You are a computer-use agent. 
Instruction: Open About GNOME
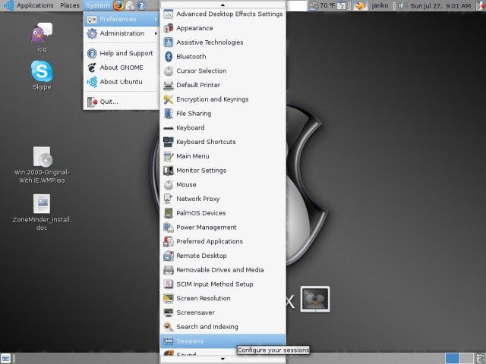[121, 67]
